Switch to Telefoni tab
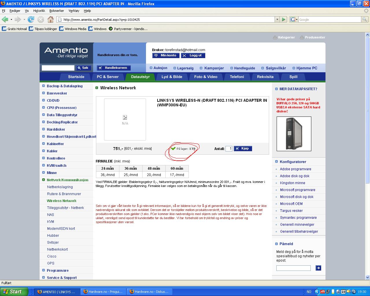 pyautogui.click(x=237, y=77)
